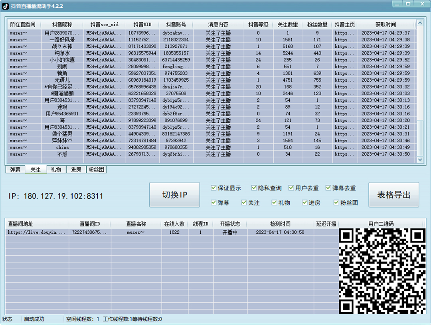Click the Douyin logo in the title bar
This screenshot has height=325, width=431.
[6, 6]
